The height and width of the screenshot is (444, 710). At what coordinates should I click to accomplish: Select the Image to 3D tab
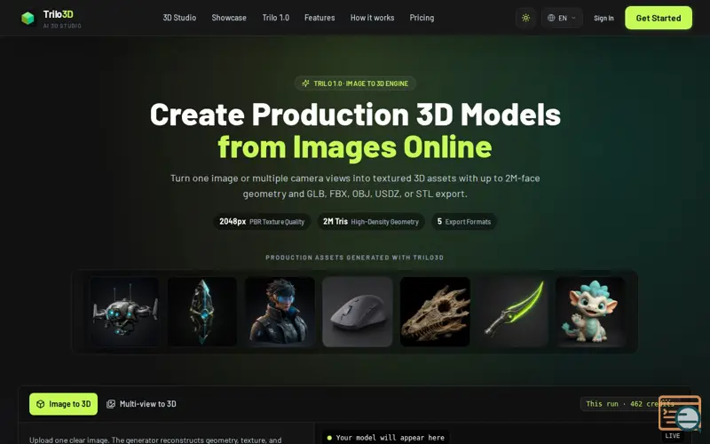point(63,404)
